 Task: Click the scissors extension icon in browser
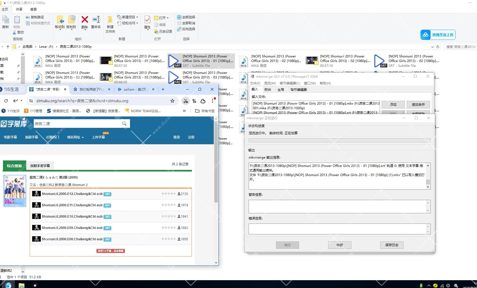coord(185,101)
